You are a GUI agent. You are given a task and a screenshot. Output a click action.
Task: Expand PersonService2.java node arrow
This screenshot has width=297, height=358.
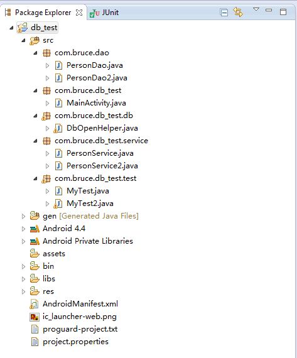(x=47, y=166)
